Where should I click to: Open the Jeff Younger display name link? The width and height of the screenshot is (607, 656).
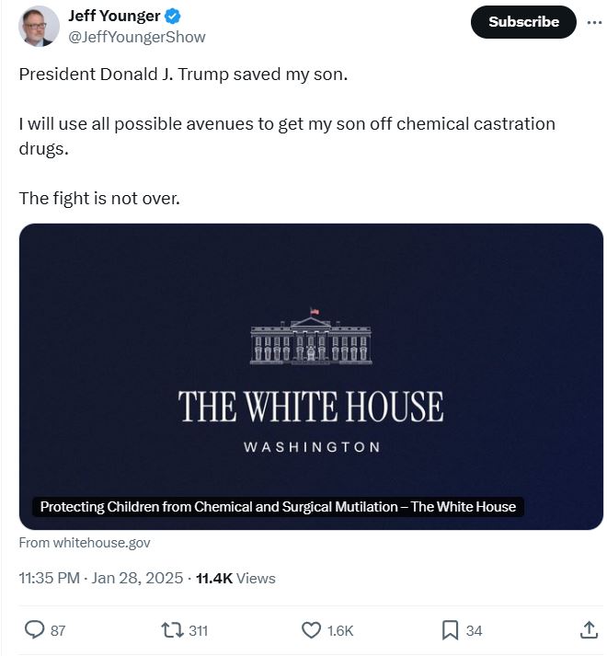(x=114, y=16)
